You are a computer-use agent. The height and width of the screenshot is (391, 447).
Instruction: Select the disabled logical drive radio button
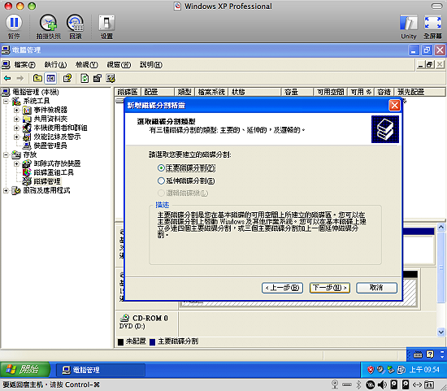[161, 193]
